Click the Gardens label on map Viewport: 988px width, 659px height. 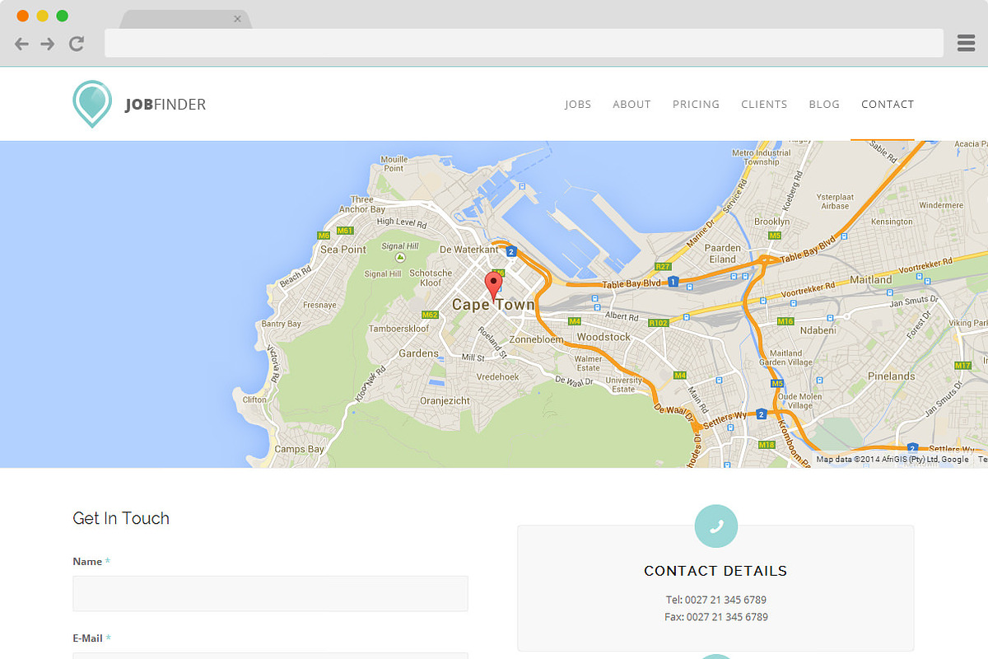point(418,353)
